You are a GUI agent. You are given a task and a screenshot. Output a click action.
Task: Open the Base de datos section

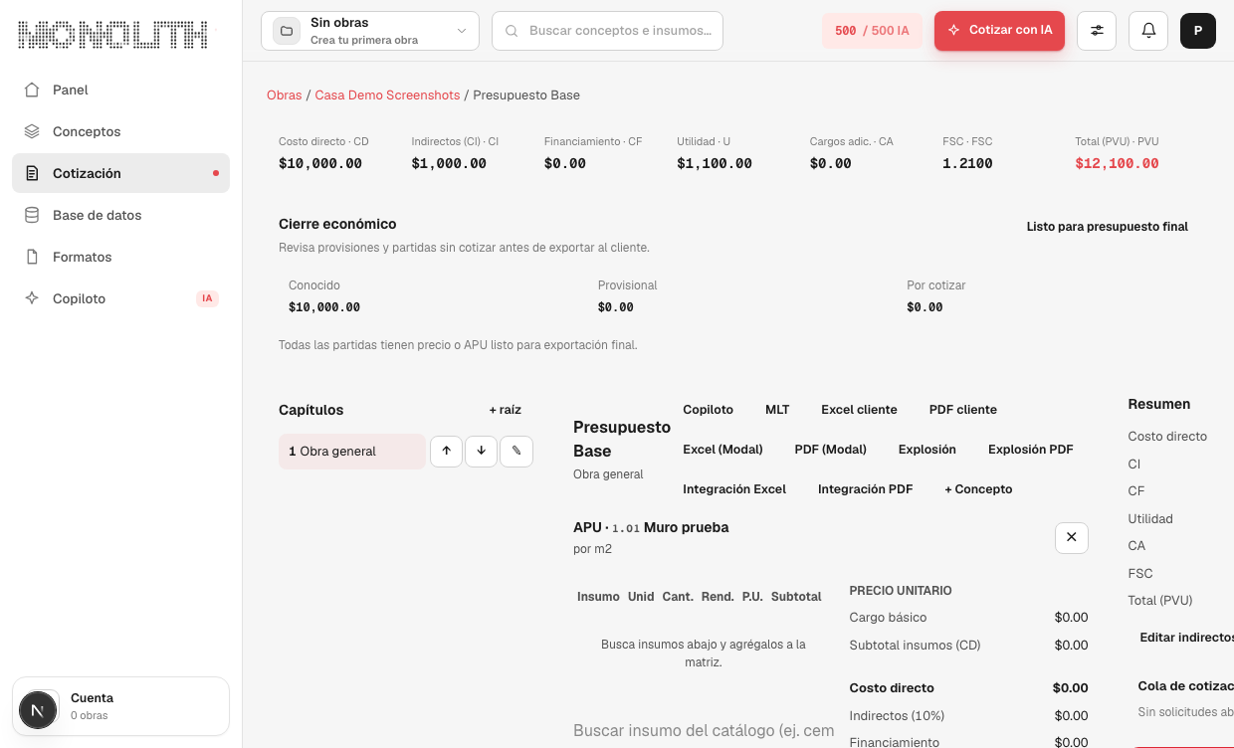(x=120, y=215)
